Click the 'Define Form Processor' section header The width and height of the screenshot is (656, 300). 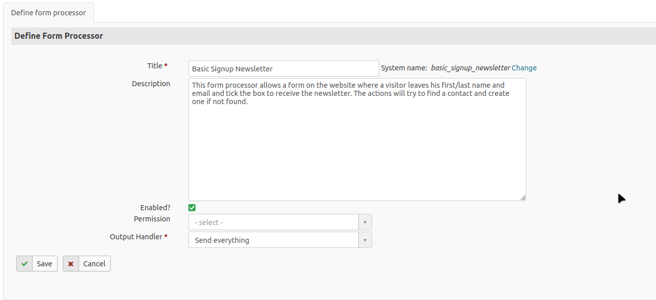coord(59,36)
